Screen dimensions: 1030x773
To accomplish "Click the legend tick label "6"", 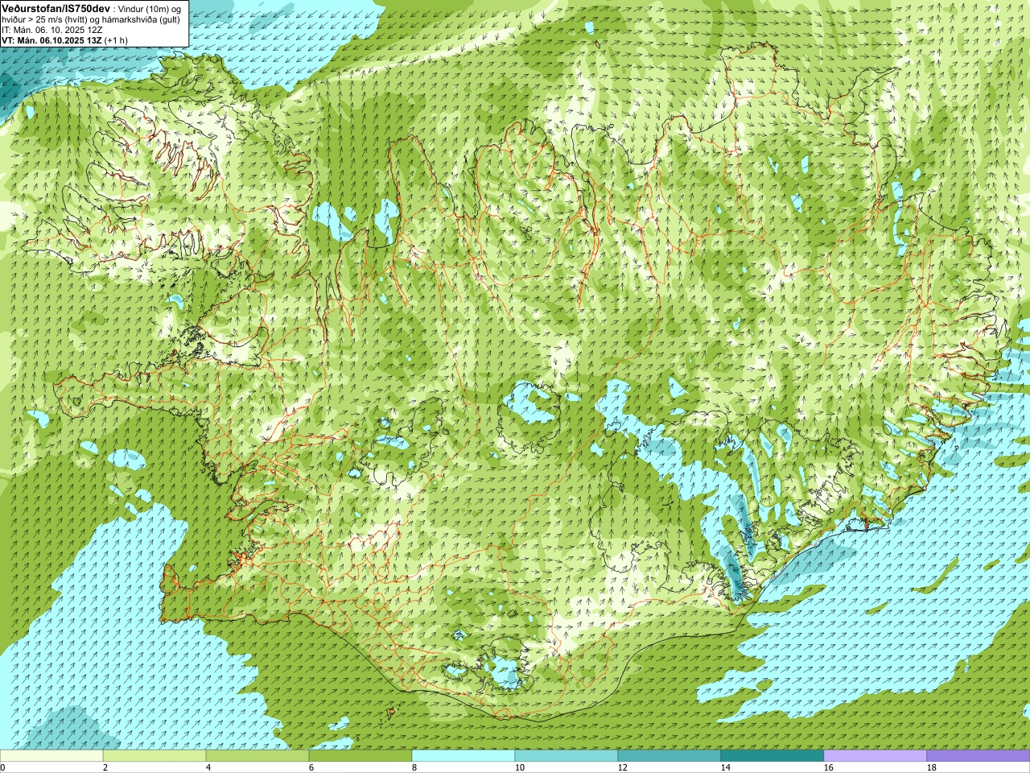I will (x=311, y=768).
